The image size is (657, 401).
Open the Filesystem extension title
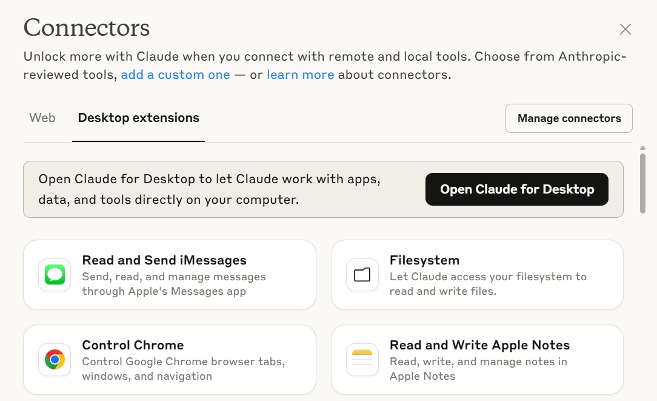click(424, 260)
